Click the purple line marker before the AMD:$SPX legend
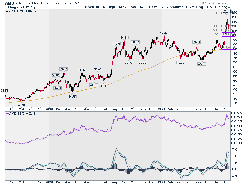This screenshot has height=185, width=247. coord(7,114)
